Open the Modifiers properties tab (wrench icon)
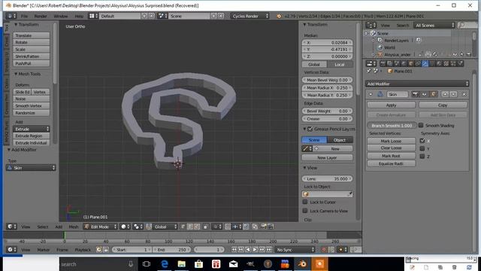 point(425,63)
